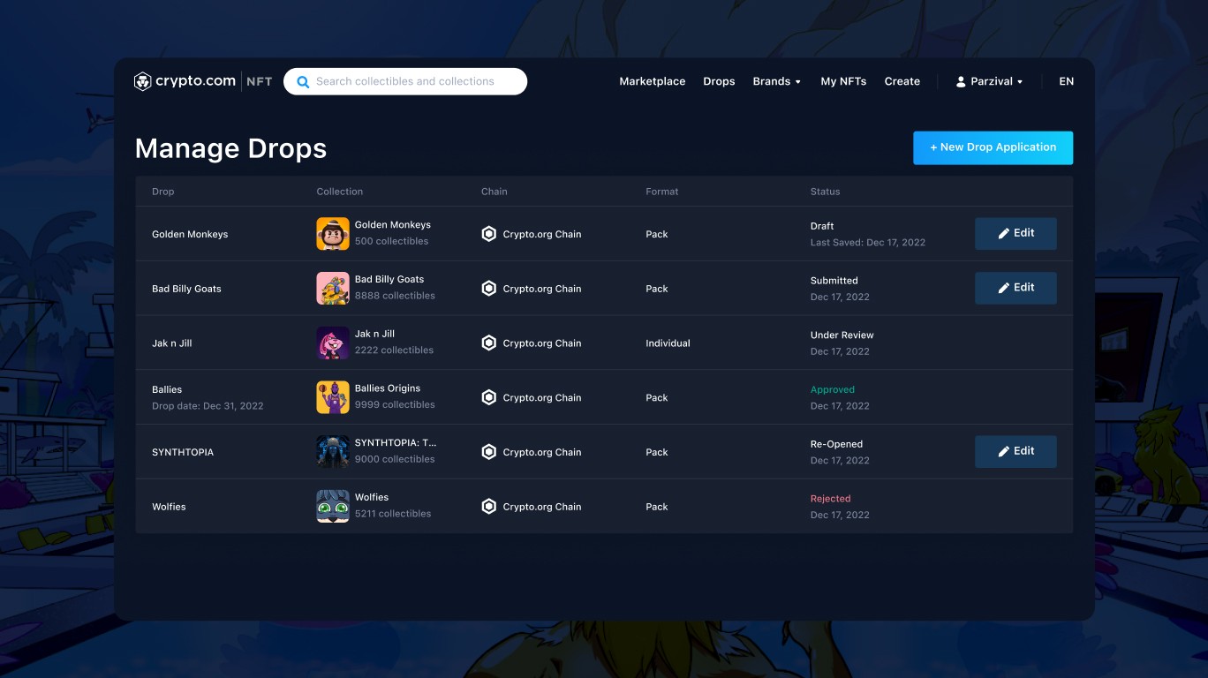Click the search magnifier icon
Screen dimensions: 1208x678
303,82
